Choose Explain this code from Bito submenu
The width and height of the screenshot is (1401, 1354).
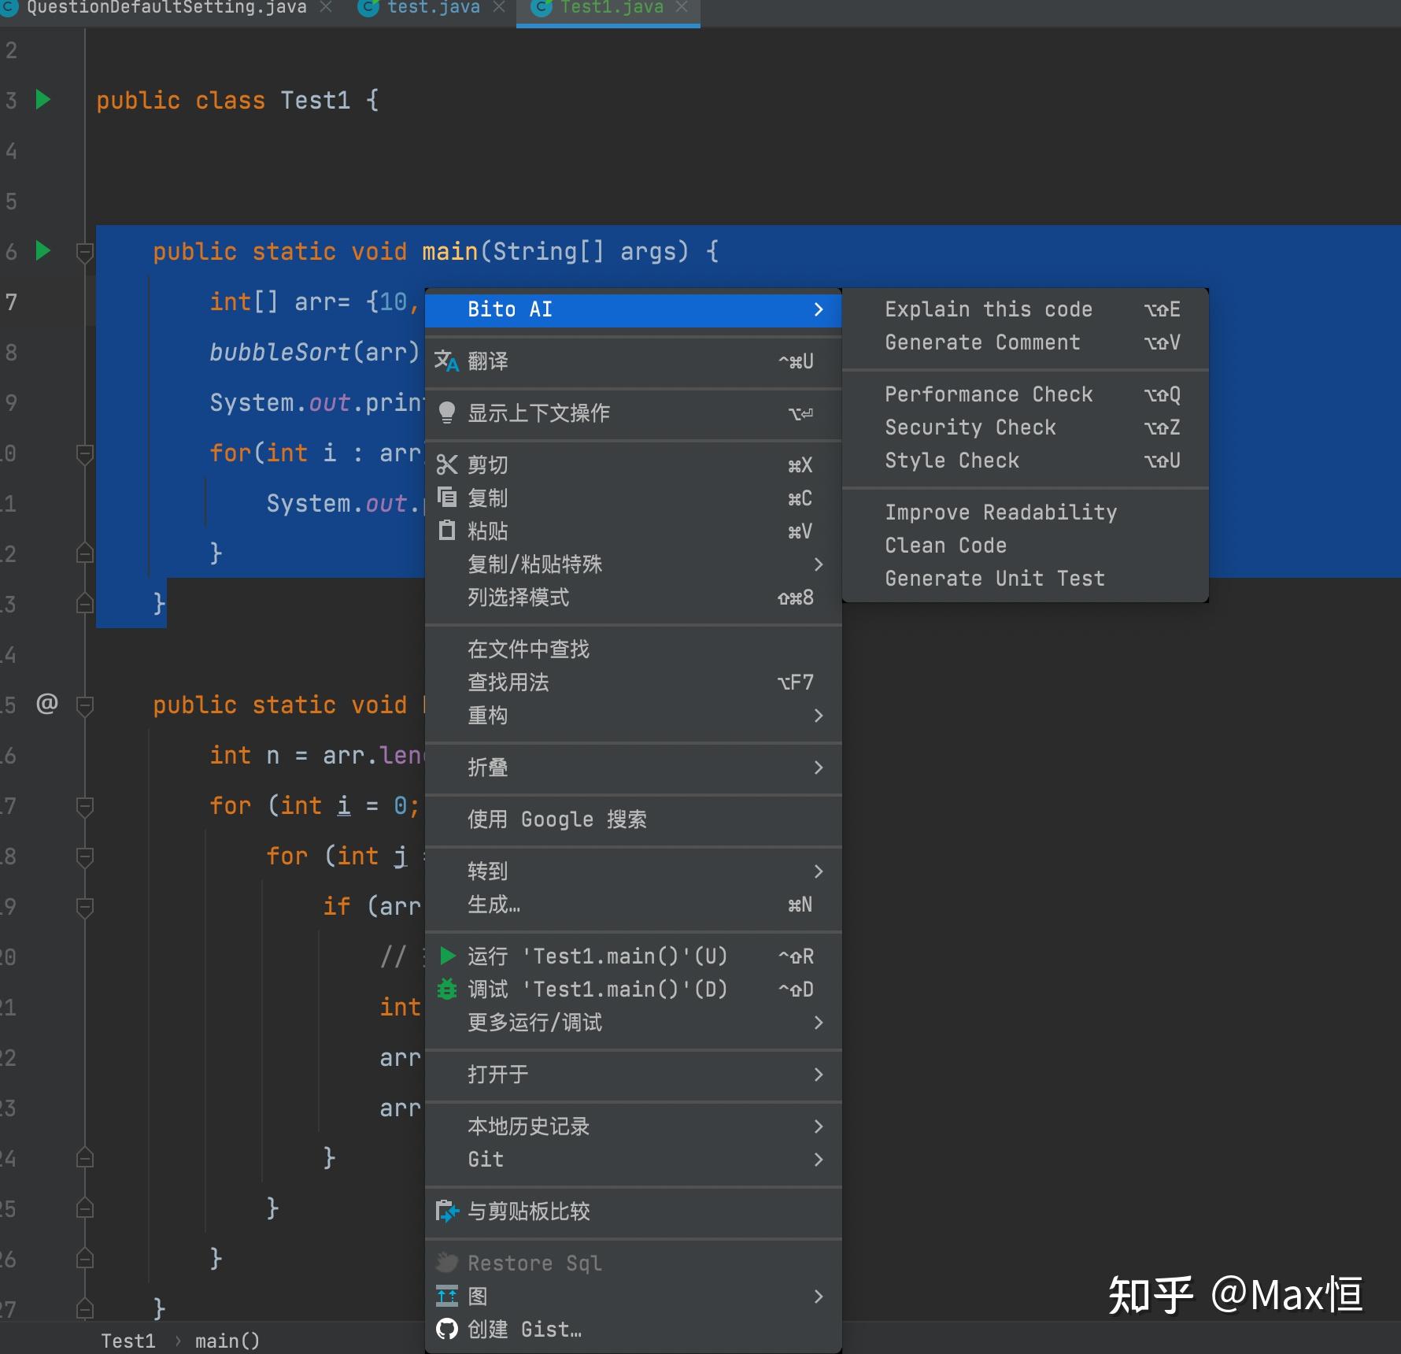pyautogui.click(x=1026, y=309)
